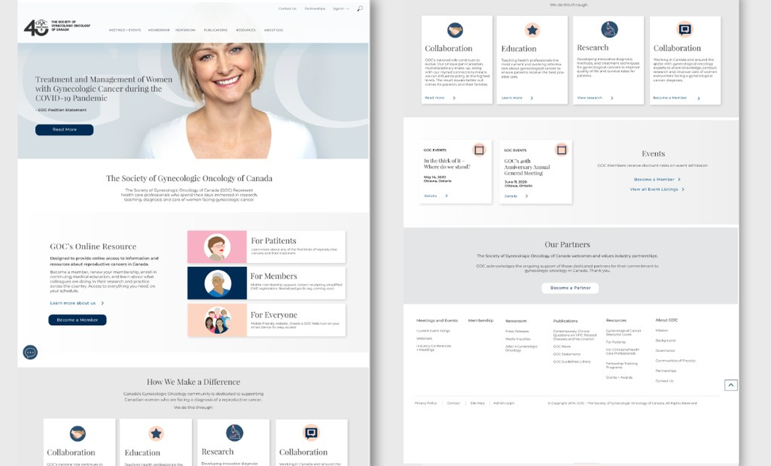Click the arrow beside 'Learn more' in the Education card
Viewport: 771px width, 466px height.
[532, 98]
